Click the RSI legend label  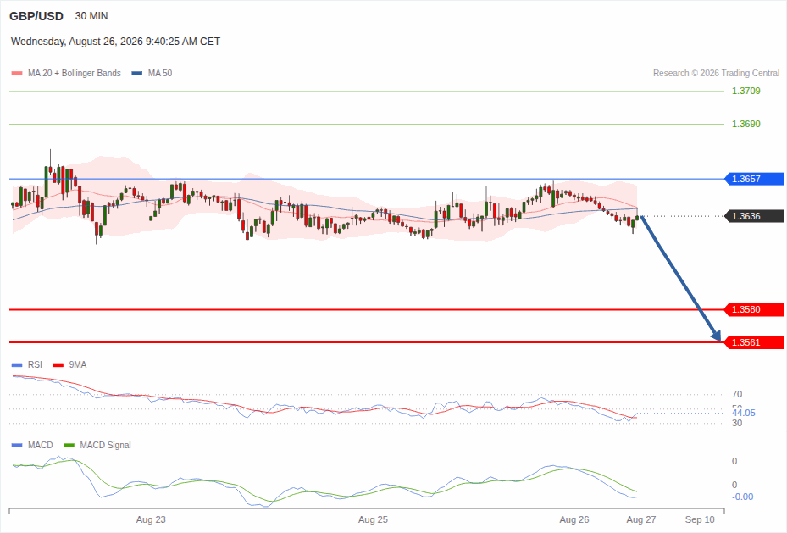(x=35, y=365)
